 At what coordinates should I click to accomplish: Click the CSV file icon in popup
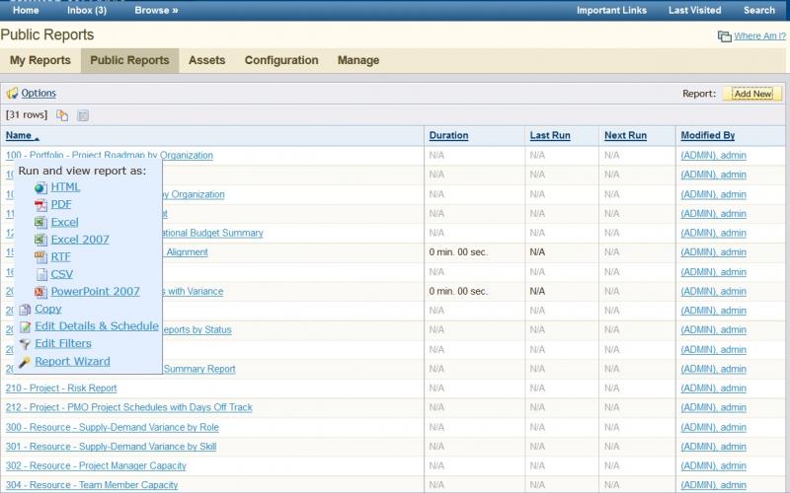[41, 274]
